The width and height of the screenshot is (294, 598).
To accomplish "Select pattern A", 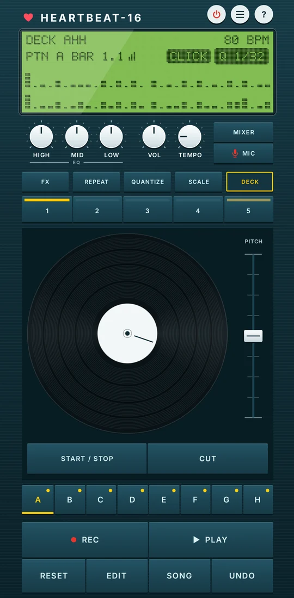I will click(x=38, y=500).
